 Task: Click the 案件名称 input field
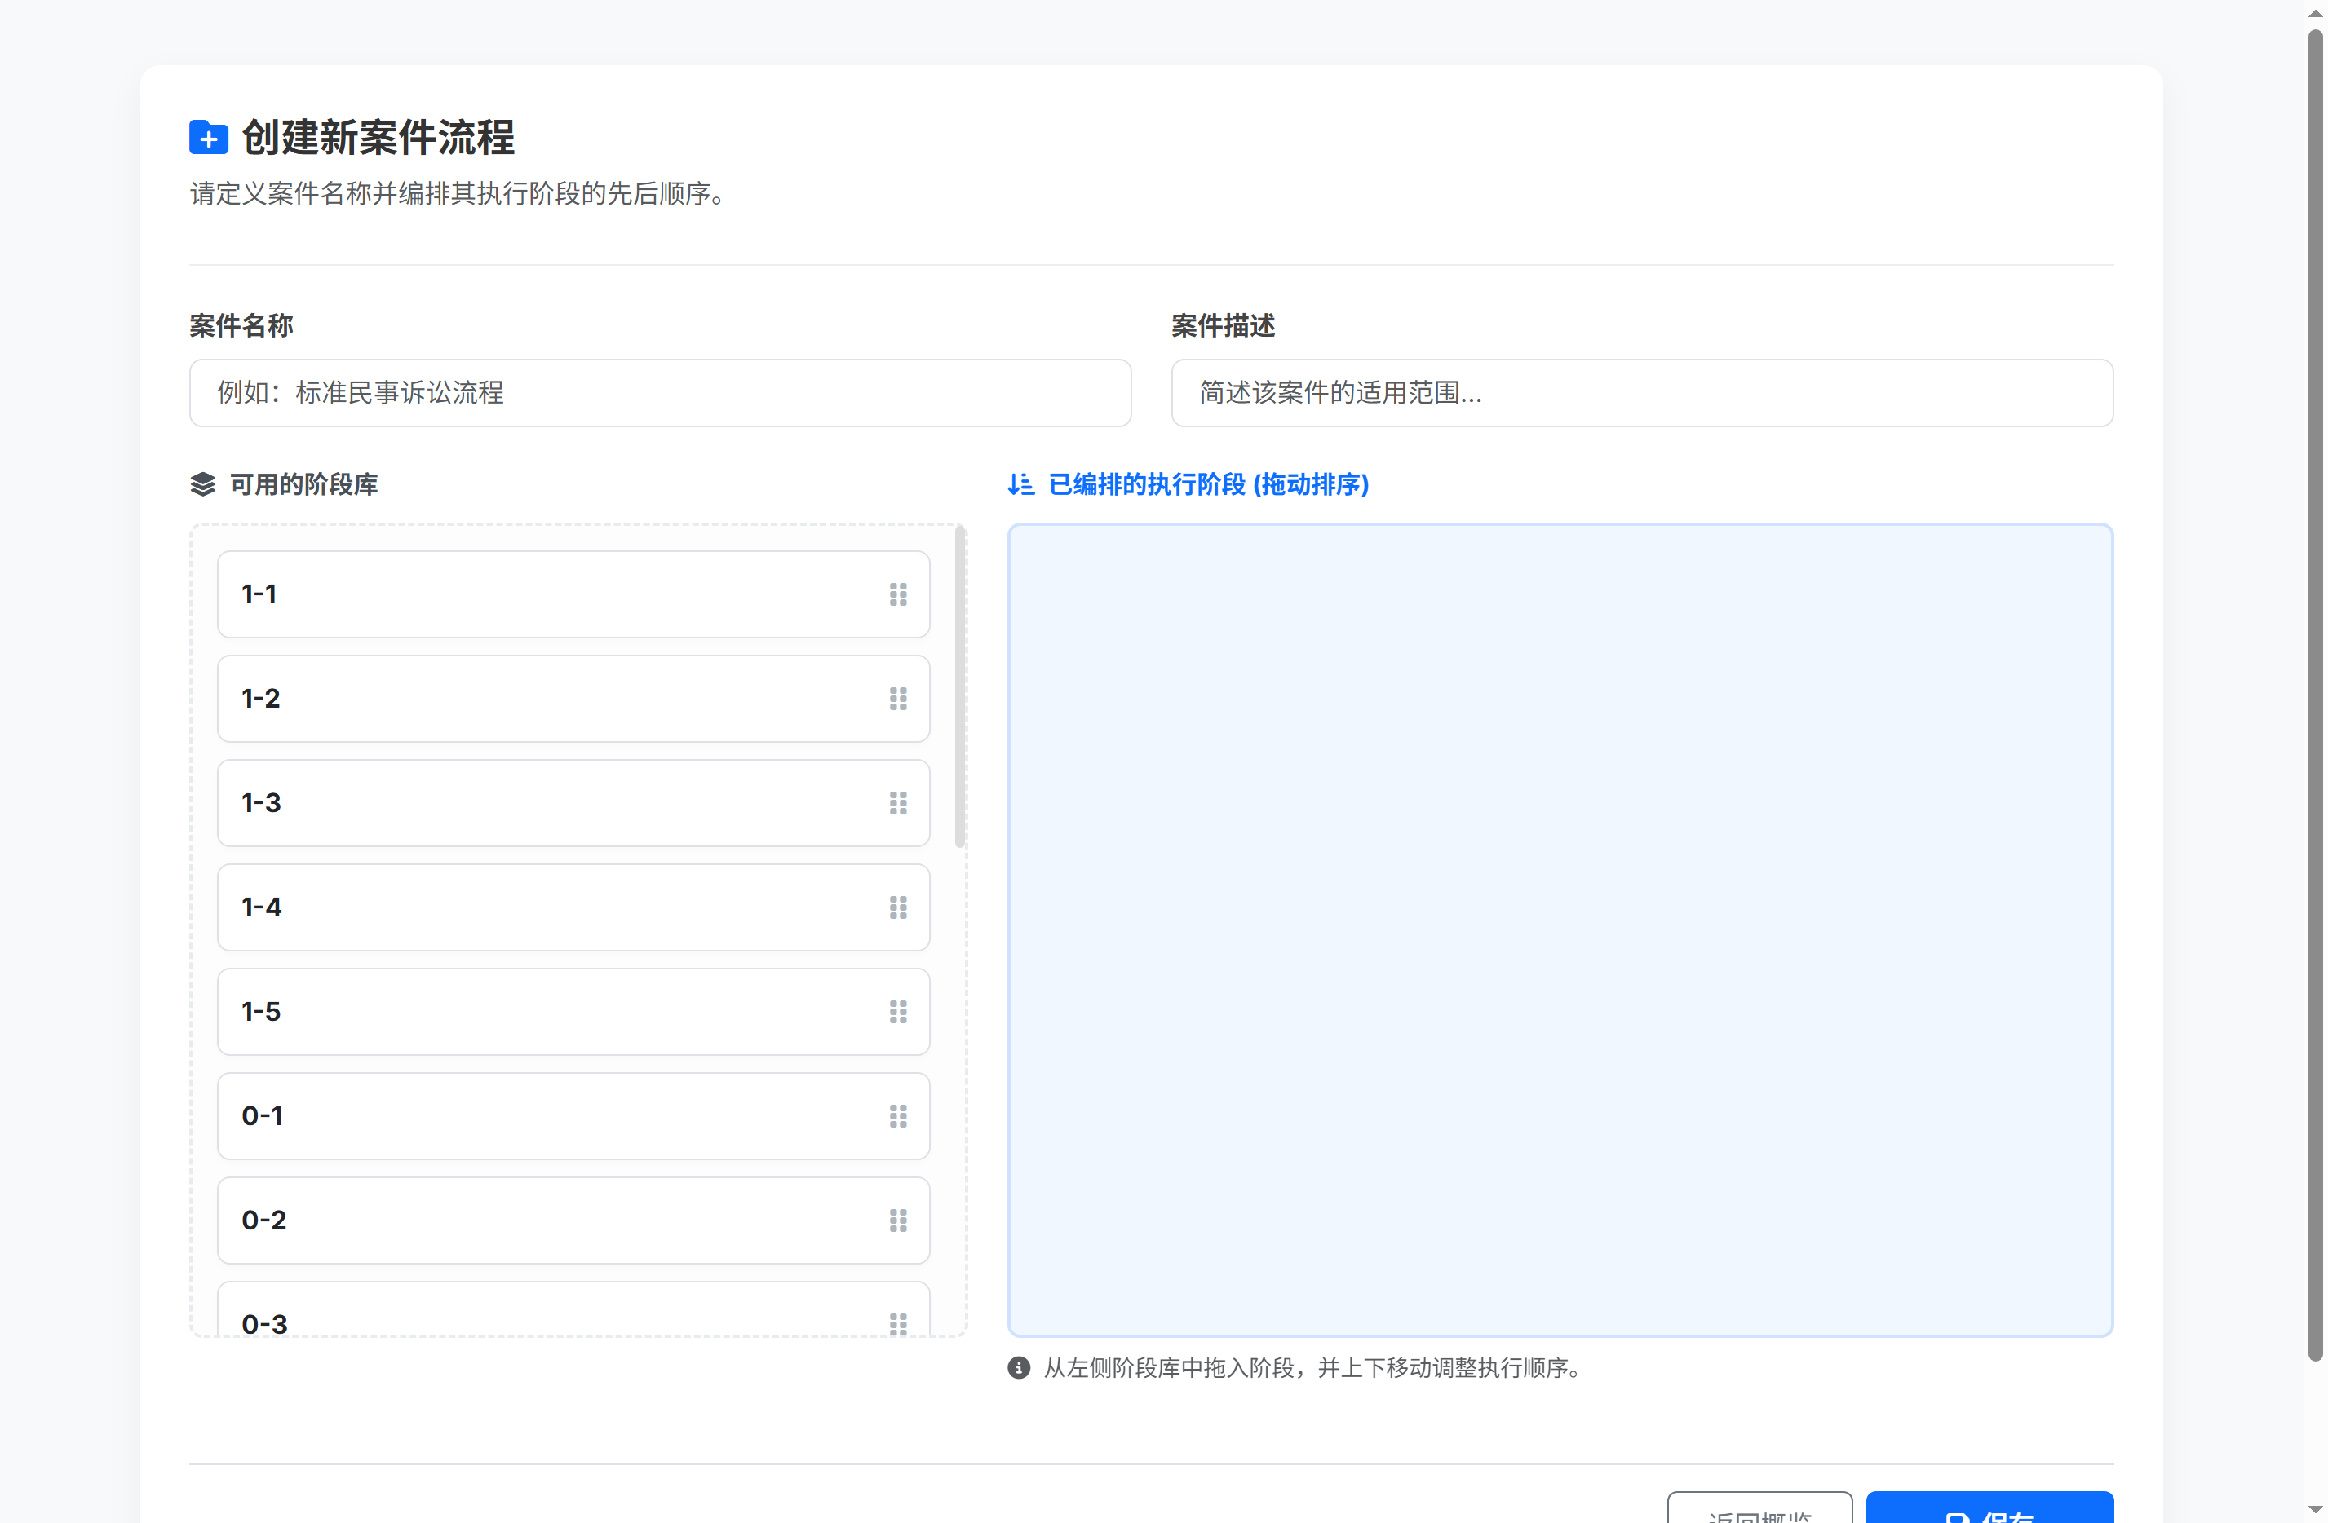[660, 393]
